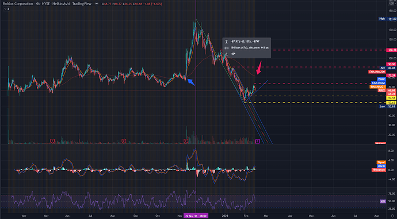Click the 90.90 red price label
Viewport: 397px width, 219px height.
391,65
